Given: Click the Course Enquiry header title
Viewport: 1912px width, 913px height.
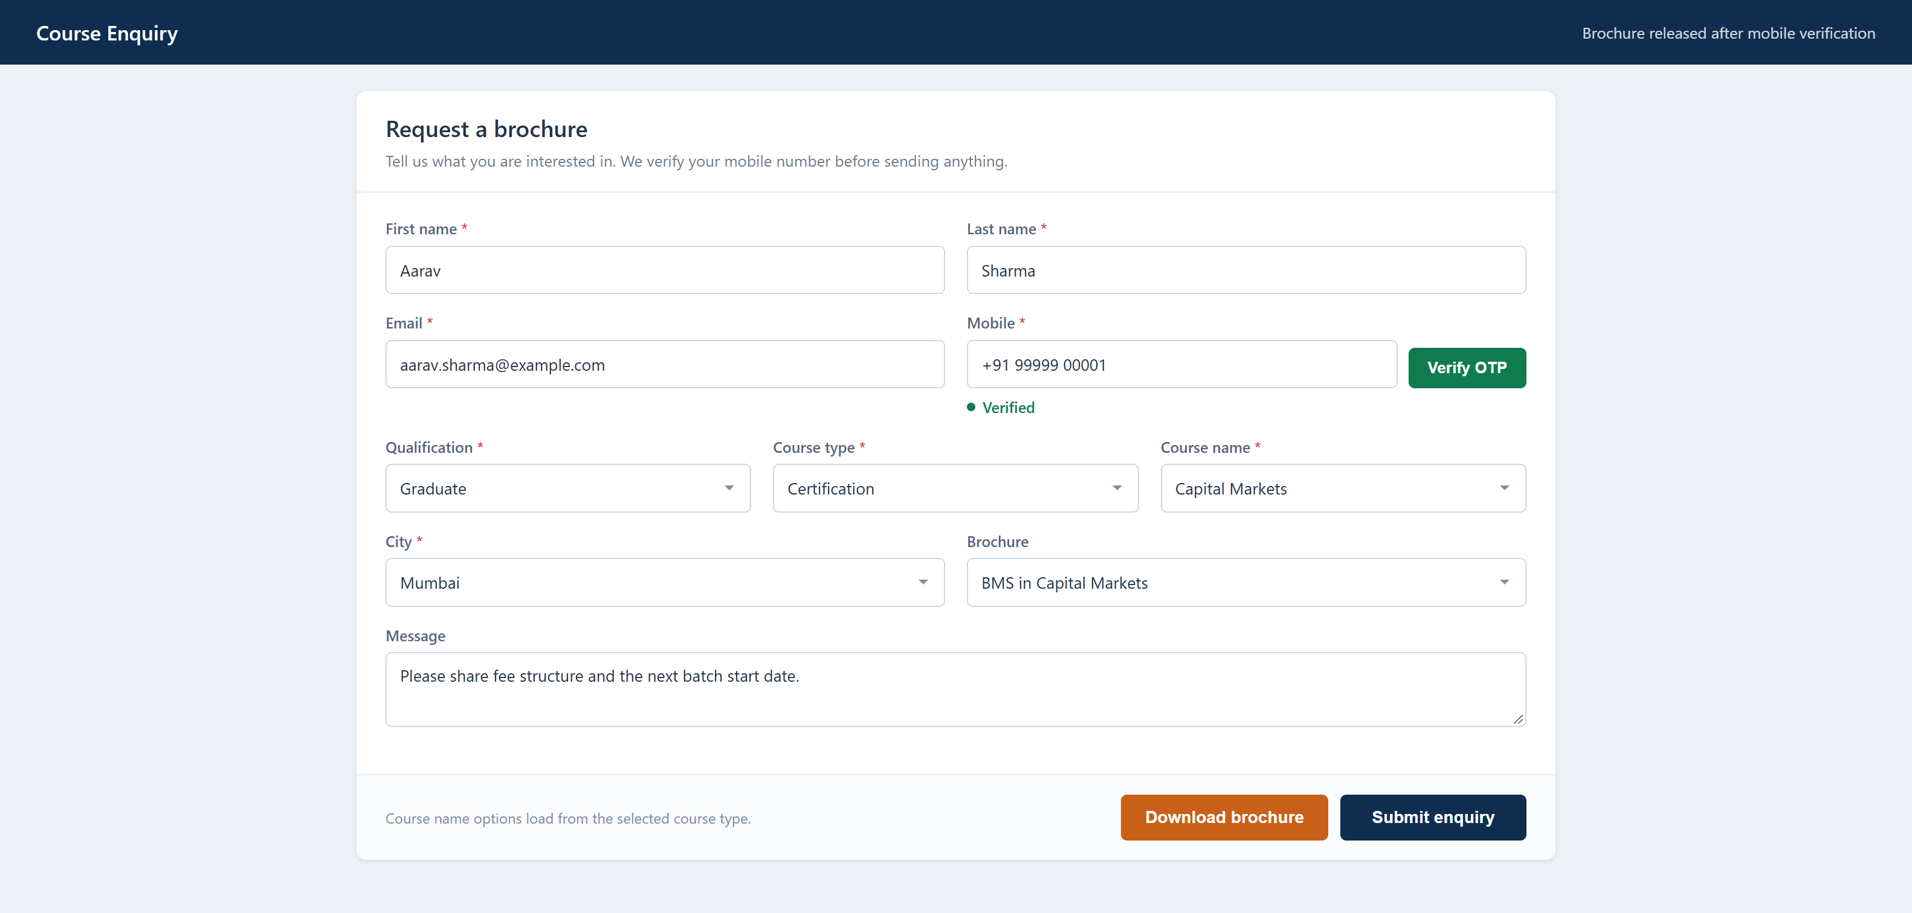Looking at the screenshot, I should (x=107, y=33).
